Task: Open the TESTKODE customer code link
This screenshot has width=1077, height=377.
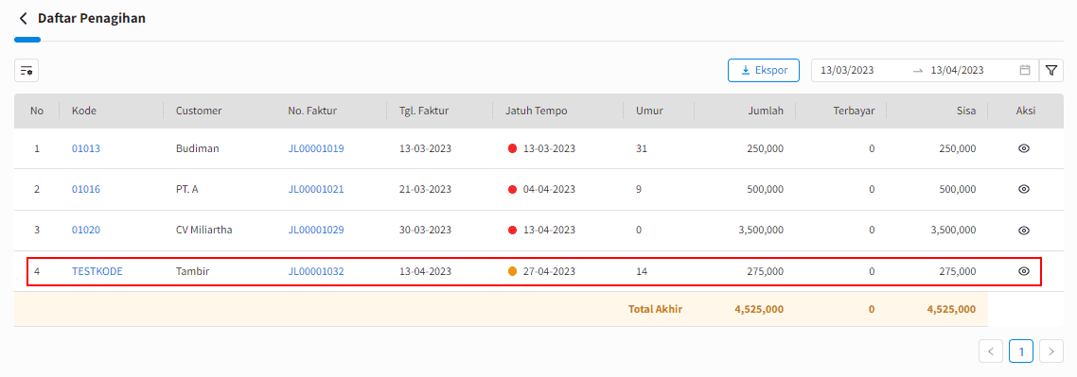Action: 97,271
